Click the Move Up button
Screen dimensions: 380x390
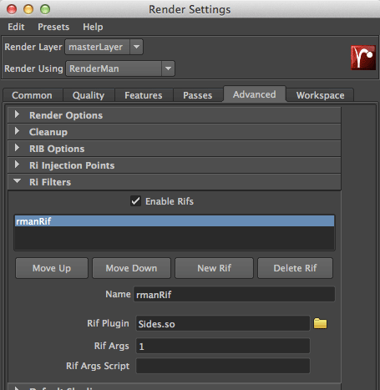pos(52,268)
